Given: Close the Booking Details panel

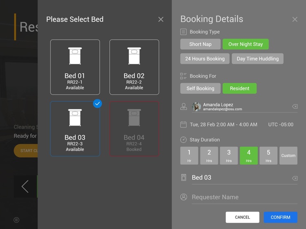Looking at the screenshot, I should point(295,19).
